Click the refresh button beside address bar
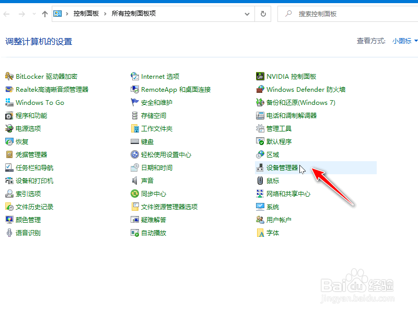Screen dimensions: 418x313 263,14
